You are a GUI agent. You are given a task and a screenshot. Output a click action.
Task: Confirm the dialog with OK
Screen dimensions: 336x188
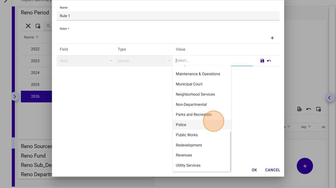pyautogui.click(x=254, y=170)
